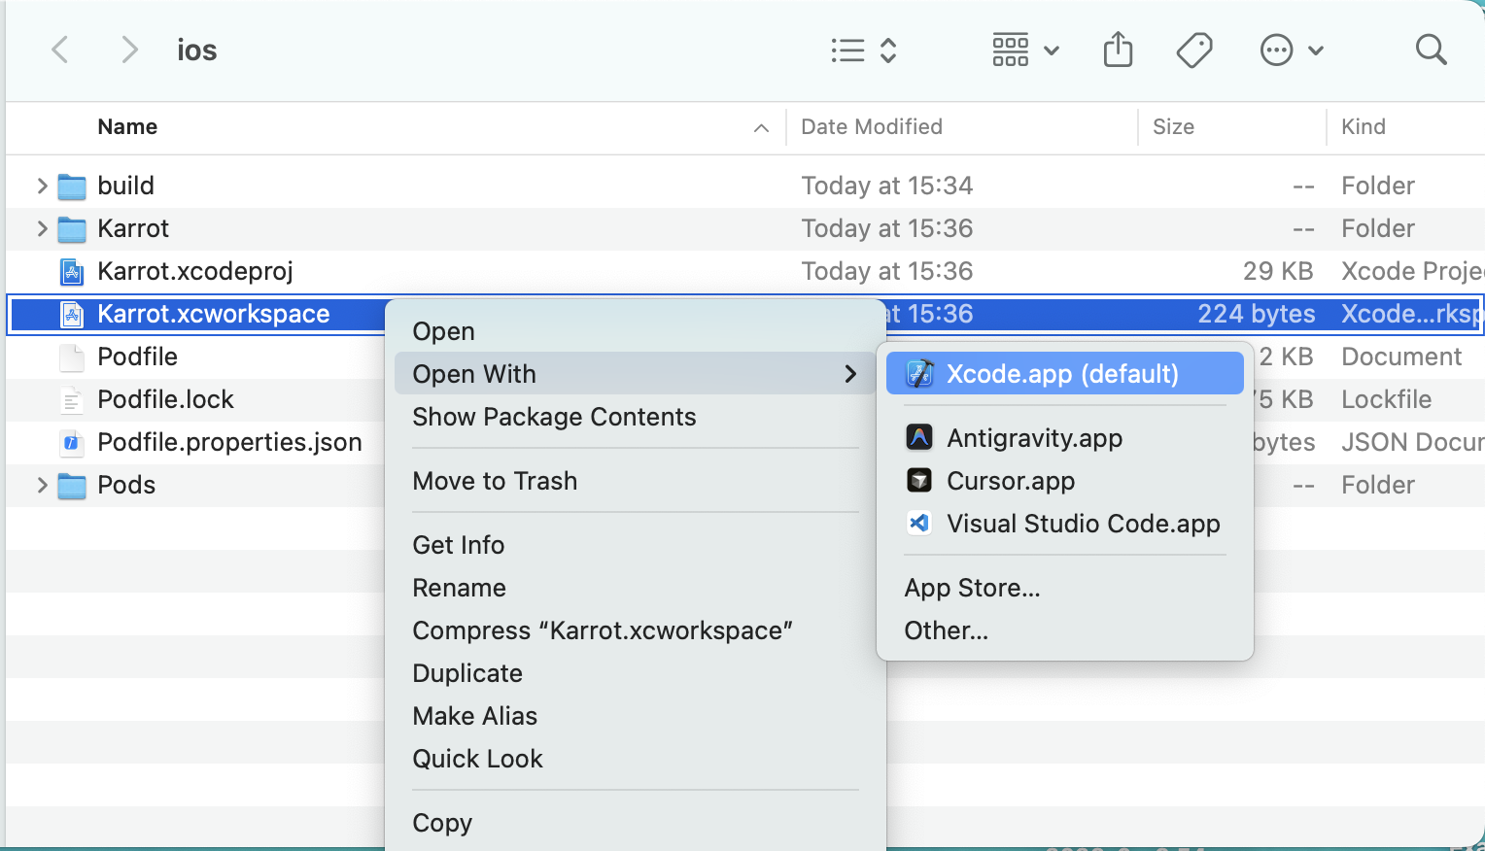Click the build folder icon
Image resolution: width=1485 pixels, height=851 pixels.
pos(72,186)
